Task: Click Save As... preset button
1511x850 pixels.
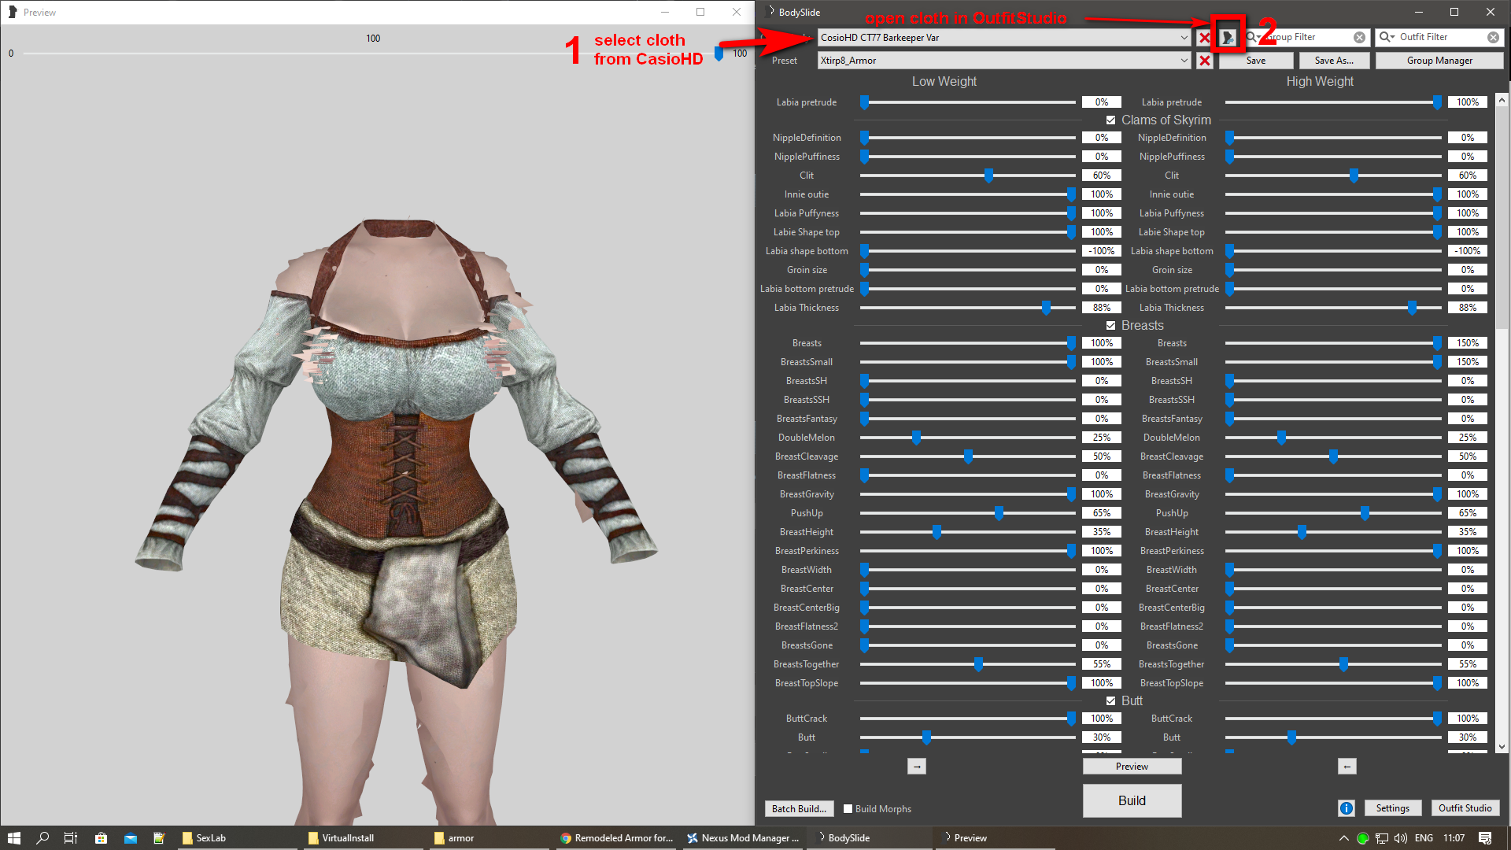Action: (x=1334, y=61)
